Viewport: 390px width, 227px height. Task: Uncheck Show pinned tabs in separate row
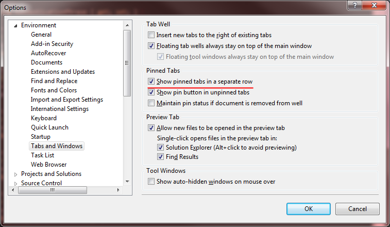151,82
